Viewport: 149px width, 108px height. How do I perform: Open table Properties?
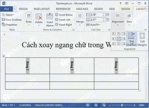click(10, 25)
